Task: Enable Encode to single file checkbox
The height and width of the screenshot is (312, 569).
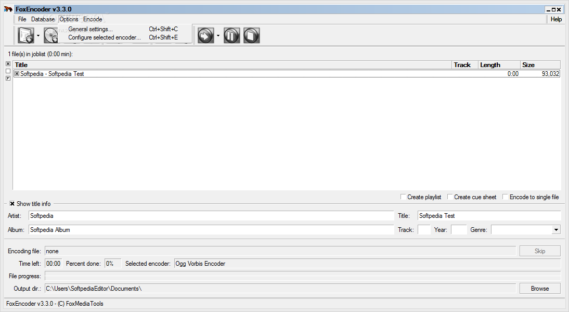Action: (x=505, y=197)
